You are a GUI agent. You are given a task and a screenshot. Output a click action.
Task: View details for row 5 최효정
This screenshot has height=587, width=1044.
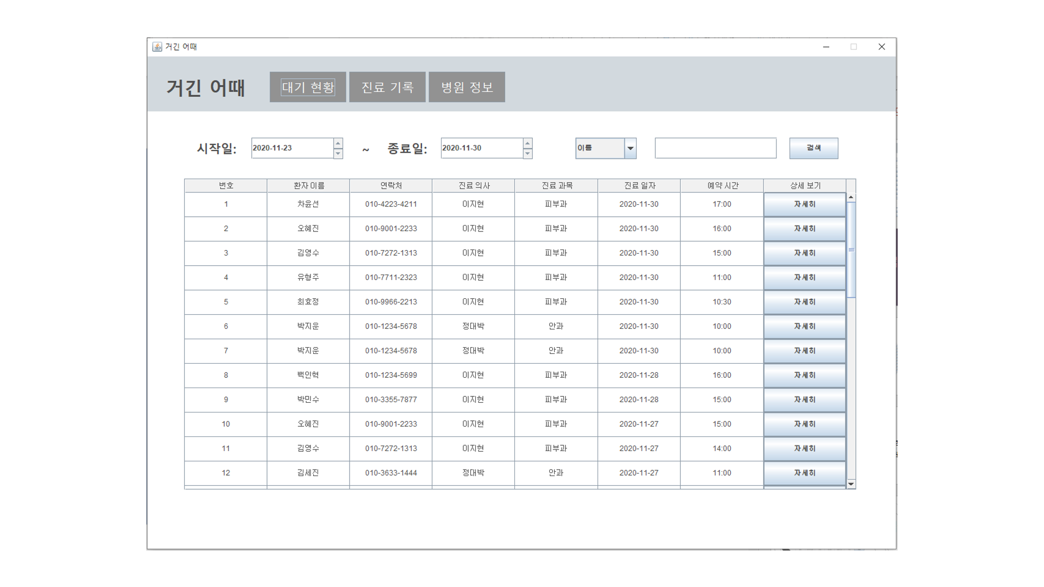[804, 302]
